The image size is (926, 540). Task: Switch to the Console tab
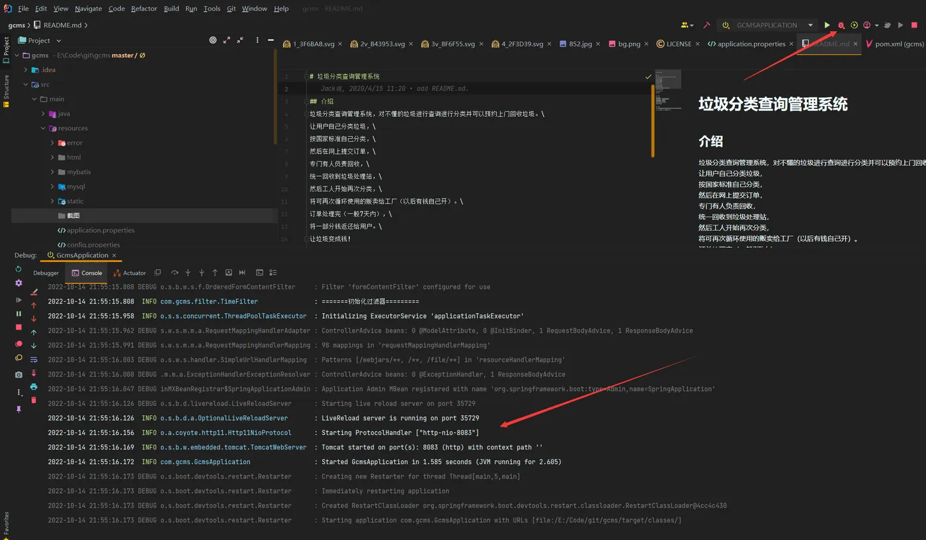click(87, 273)
